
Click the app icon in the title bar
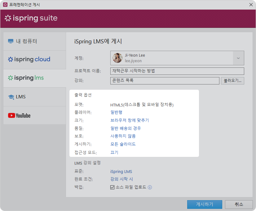coord(5,5)
